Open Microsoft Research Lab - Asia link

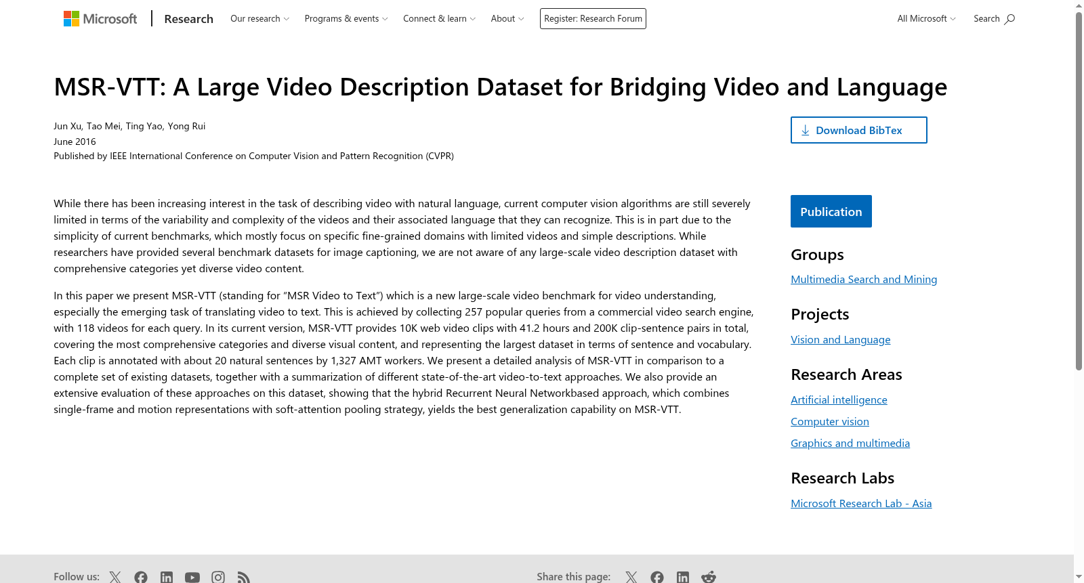coord(861,503)
